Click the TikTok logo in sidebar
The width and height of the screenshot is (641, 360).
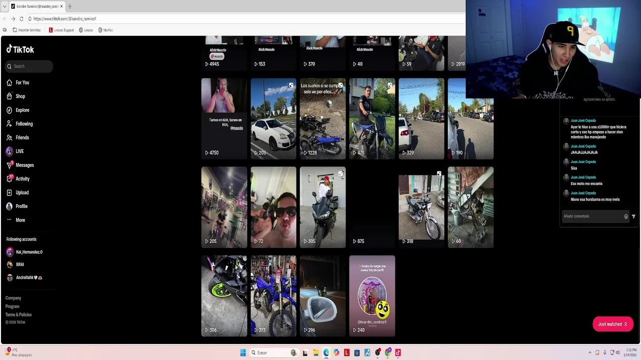click(20, 49)
